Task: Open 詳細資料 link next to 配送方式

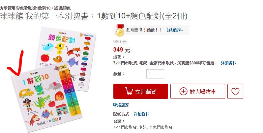Action: click(141, 114)
